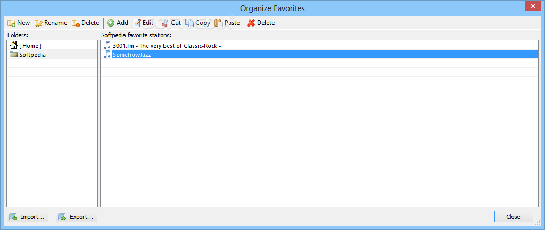
Task: Click the New folder icon
Action: pyautogui.click(x=11, y=23)
